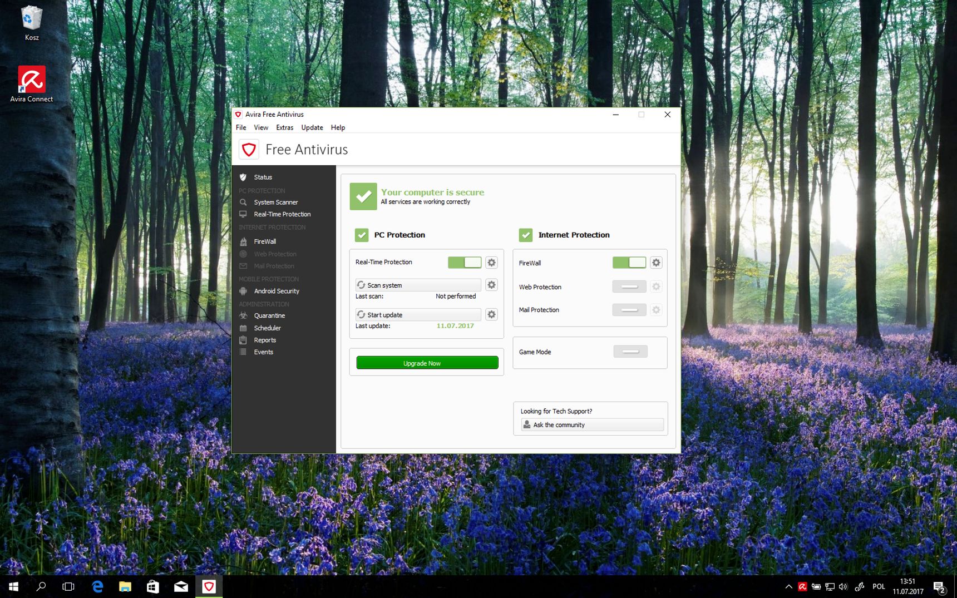Image resolution: width=957 pixels, height=598 pixels.
Task: Open taskbar search magnifier
Action: point(41,587)
